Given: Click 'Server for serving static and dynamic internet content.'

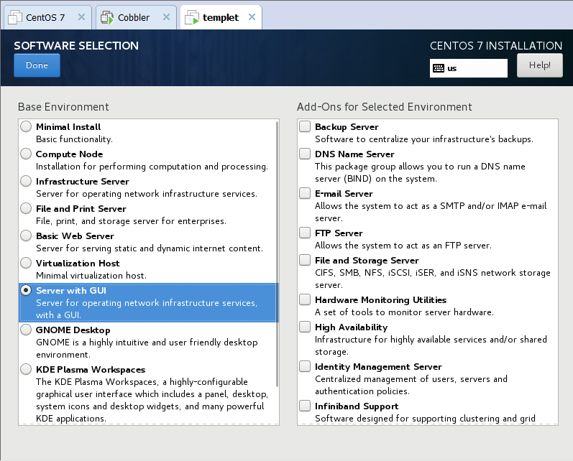Looking at the screenshot, I should pos(149,248).
